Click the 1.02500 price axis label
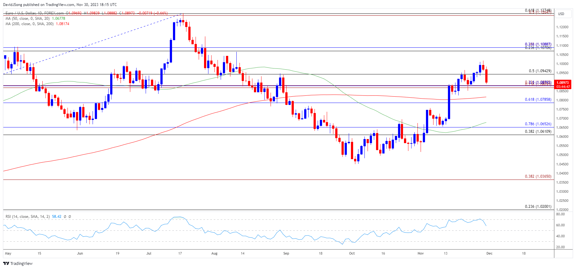The height and width of the screenshot is (269, 576). [562, 201]
